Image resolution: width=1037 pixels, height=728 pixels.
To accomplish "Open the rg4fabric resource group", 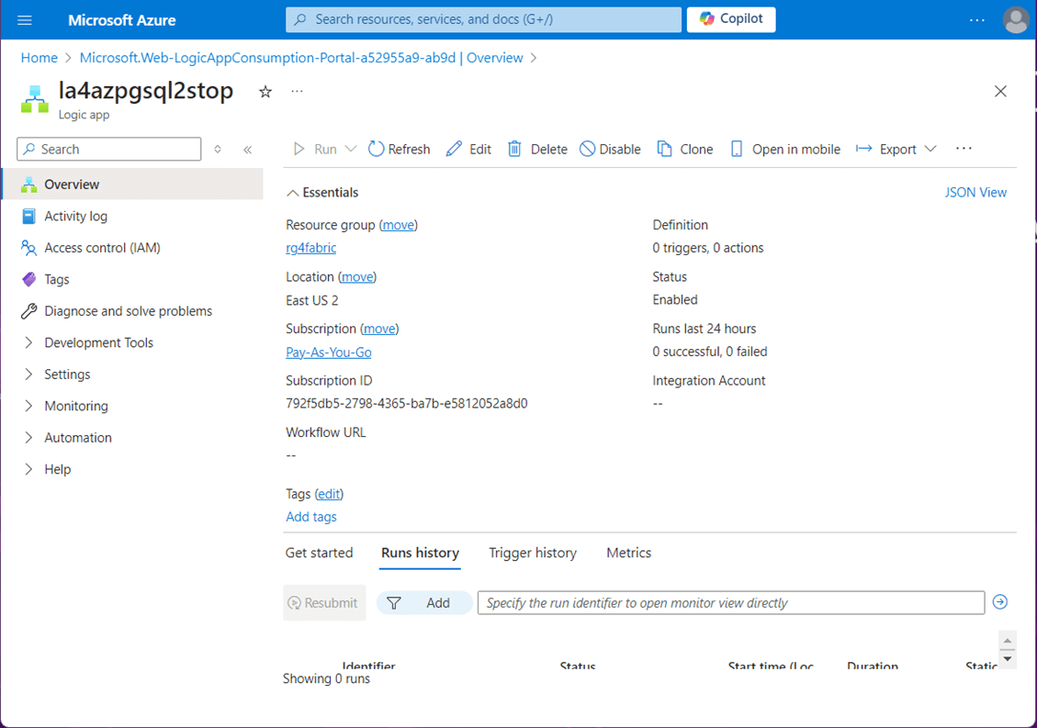I will (310, 248).
